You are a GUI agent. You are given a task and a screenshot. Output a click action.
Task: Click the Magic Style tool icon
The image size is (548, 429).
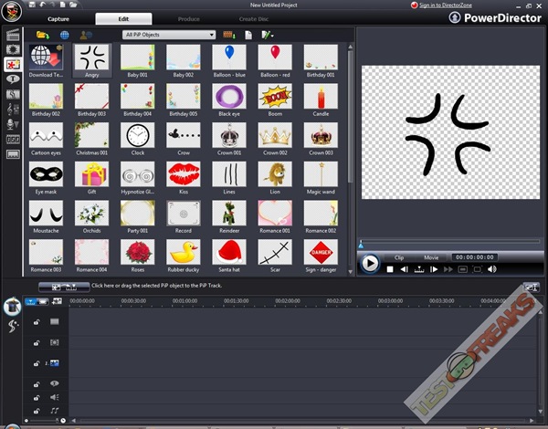[x=13, y=325]
